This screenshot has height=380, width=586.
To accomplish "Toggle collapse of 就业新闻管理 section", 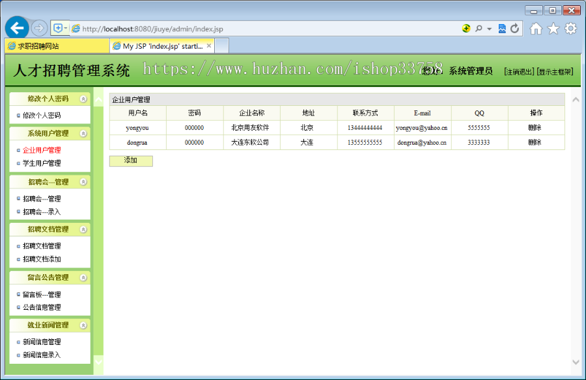I will (83, 325).
